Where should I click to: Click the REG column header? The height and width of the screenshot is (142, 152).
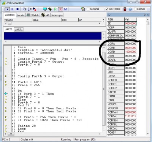click(116, 19)
